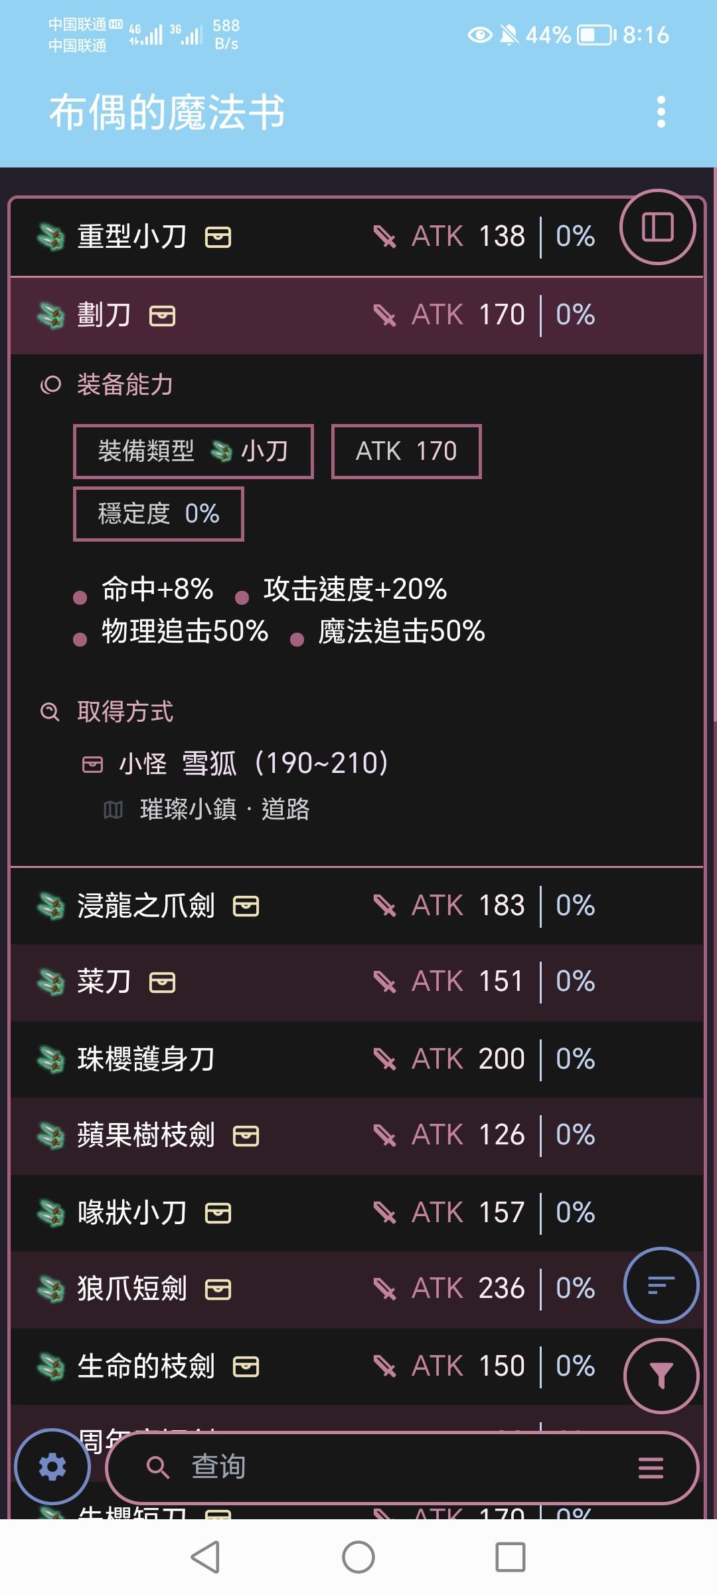Tap the 穩定度 0% chip
This screenshot has height=1595, width=717.
click(159, 514)
